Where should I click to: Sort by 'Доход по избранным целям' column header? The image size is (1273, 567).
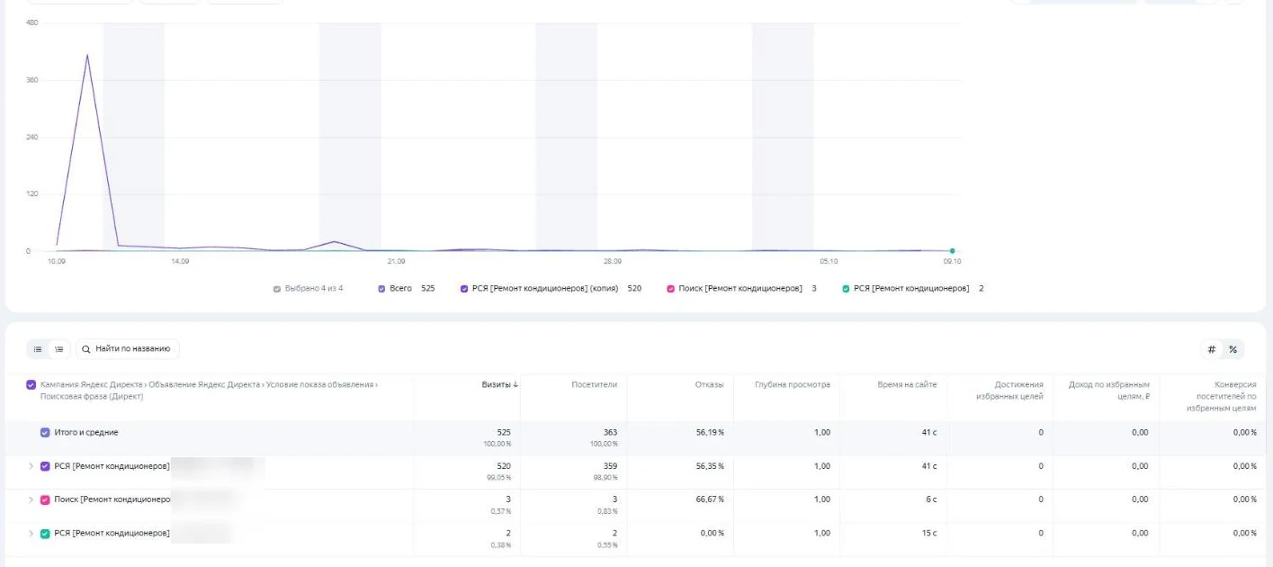[1108, 391]
